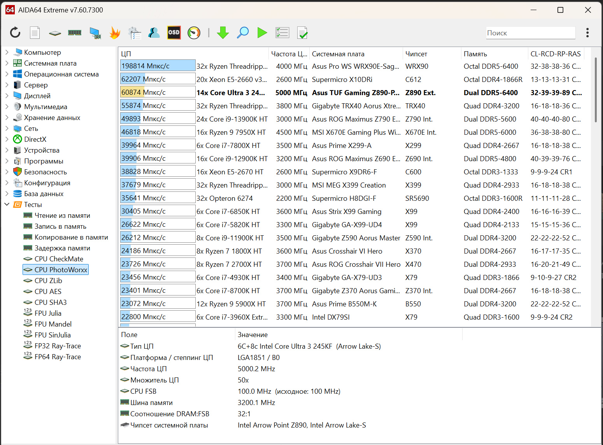The height and width of the screenshot is (445, 603).
Task: Open the Запись в память test
Action: tap(60, 226)
